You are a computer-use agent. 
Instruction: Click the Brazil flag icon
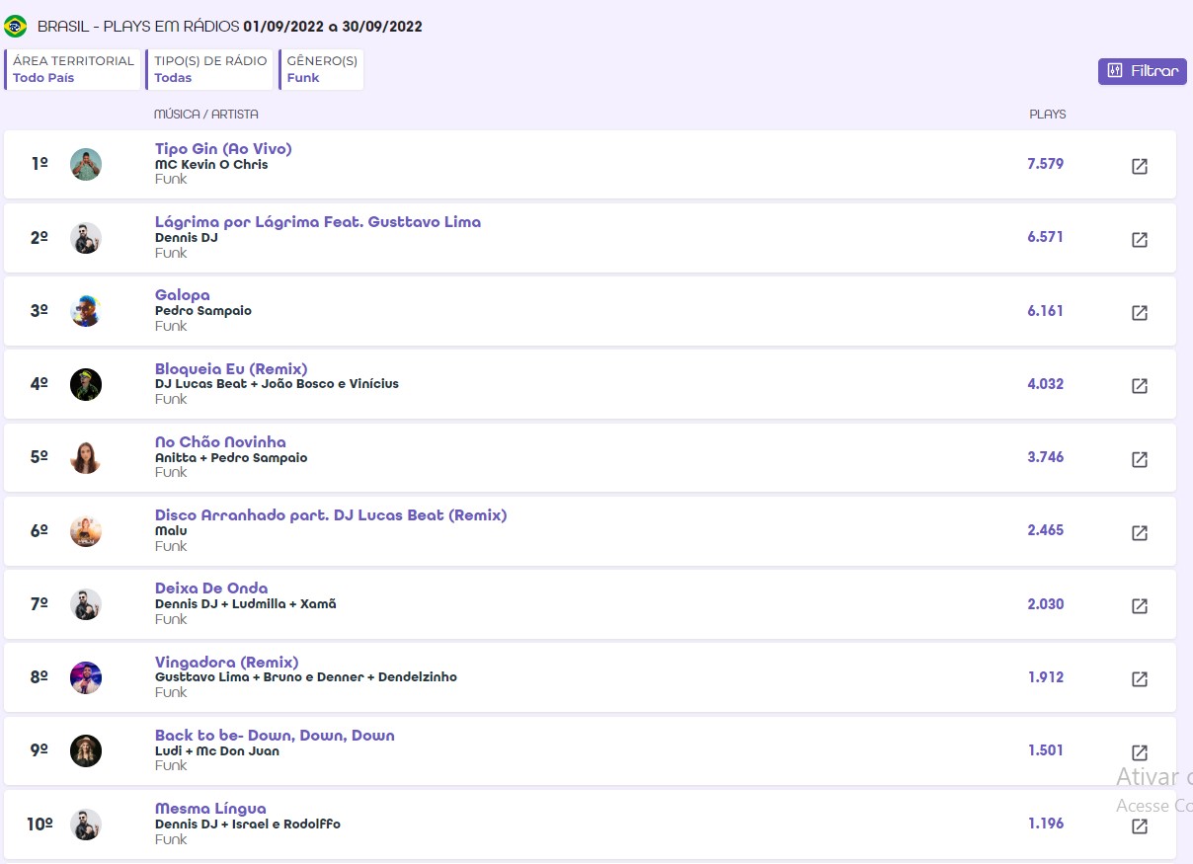[16, 26]
